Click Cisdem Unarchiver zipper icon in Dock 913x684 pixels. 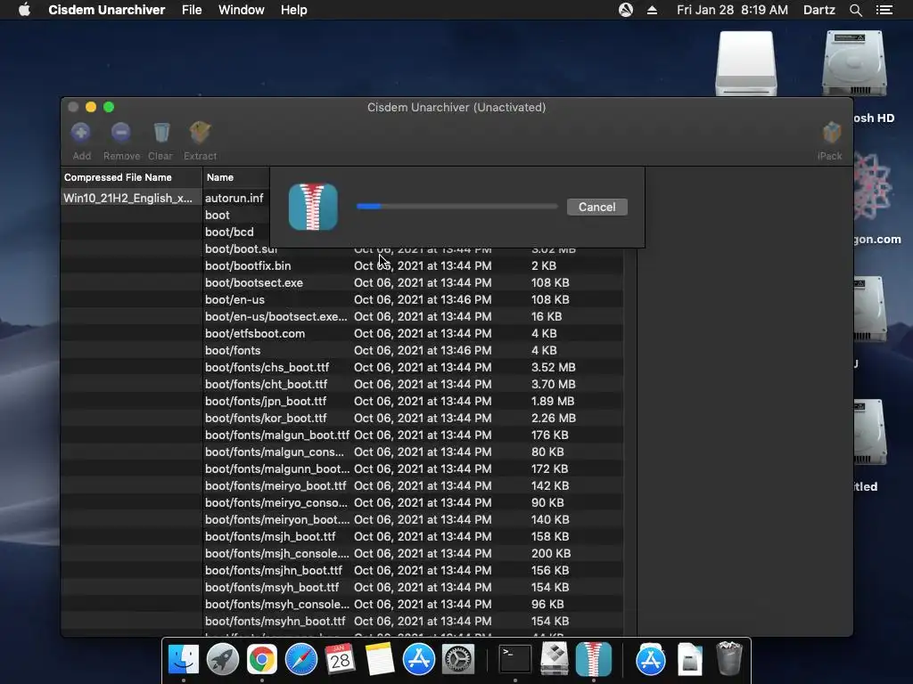coord(593,659)
